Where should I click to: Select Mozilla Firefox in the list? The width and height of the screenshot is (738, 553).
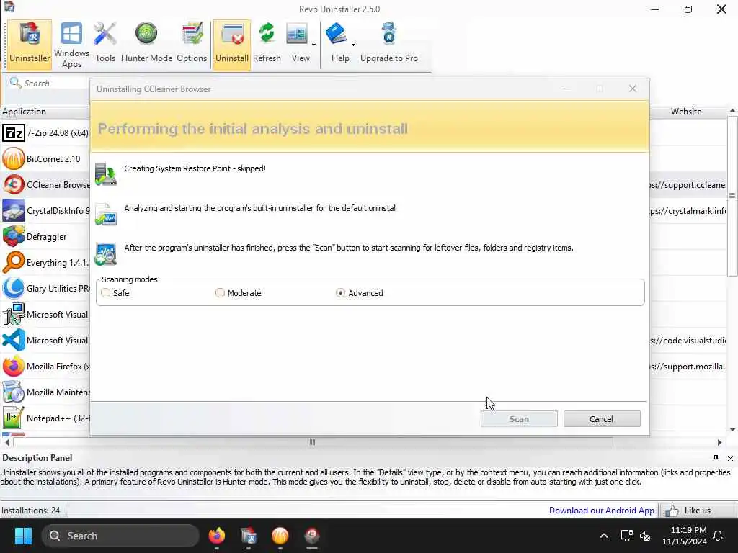[45, 367]
